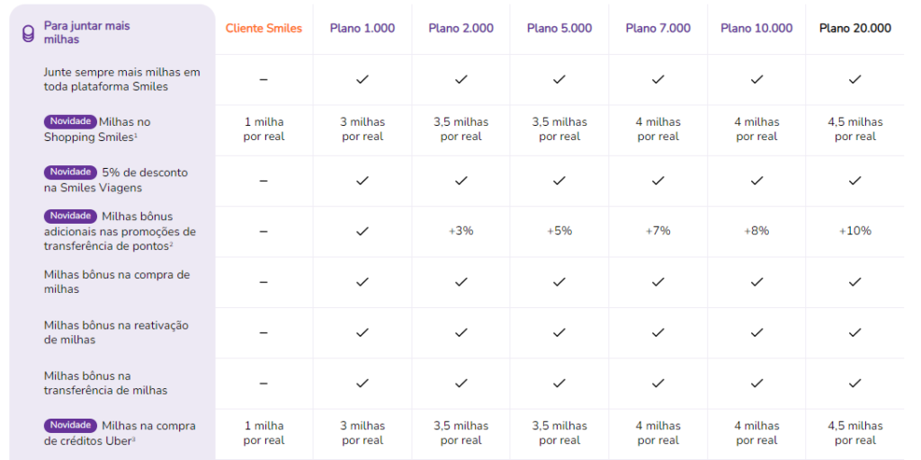Choose the Plano 10.000 column header
Screen dimensions: 921x460
point(756,29)
